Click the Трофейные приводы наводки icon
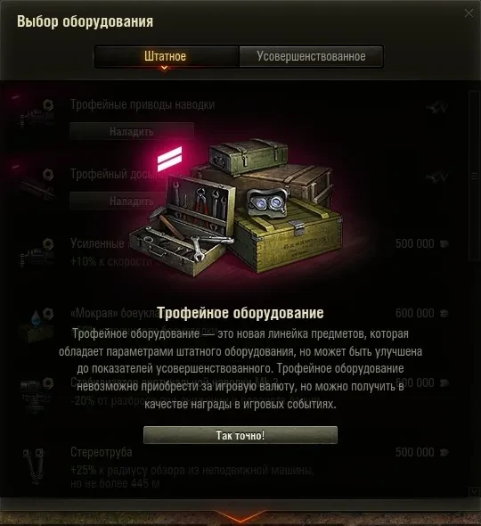481x526 pixels. coord(36,116)
